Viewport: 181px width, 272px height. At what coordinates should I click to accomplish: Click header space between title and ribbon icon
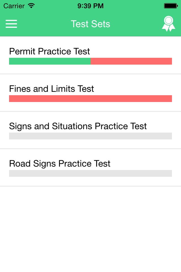pos(136,24)
